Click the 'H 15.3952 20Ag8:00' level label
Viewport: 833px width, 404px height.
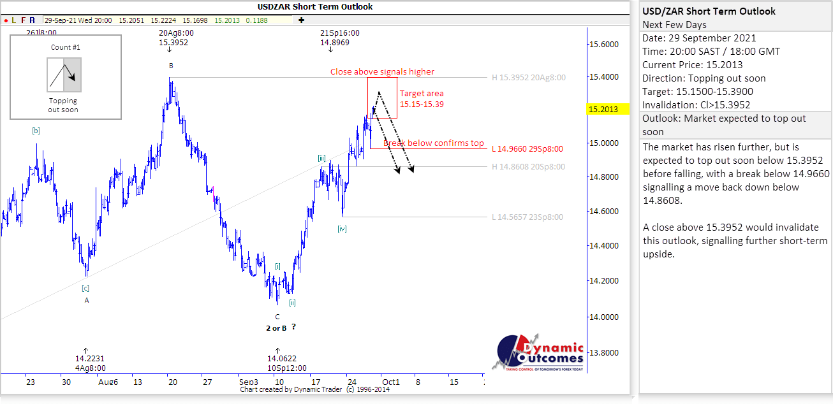pyautogui.click(x=529, y=78)
